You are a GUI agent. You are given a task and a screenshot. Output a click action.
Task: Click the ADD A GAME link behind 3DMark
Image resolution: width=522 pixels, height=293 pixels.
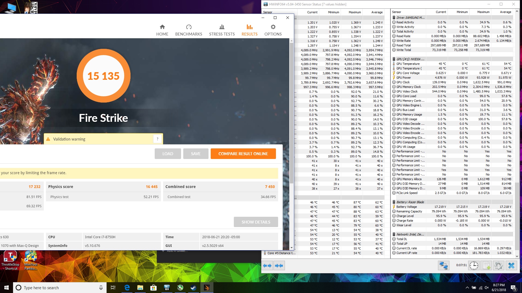(x=175, y=251)
